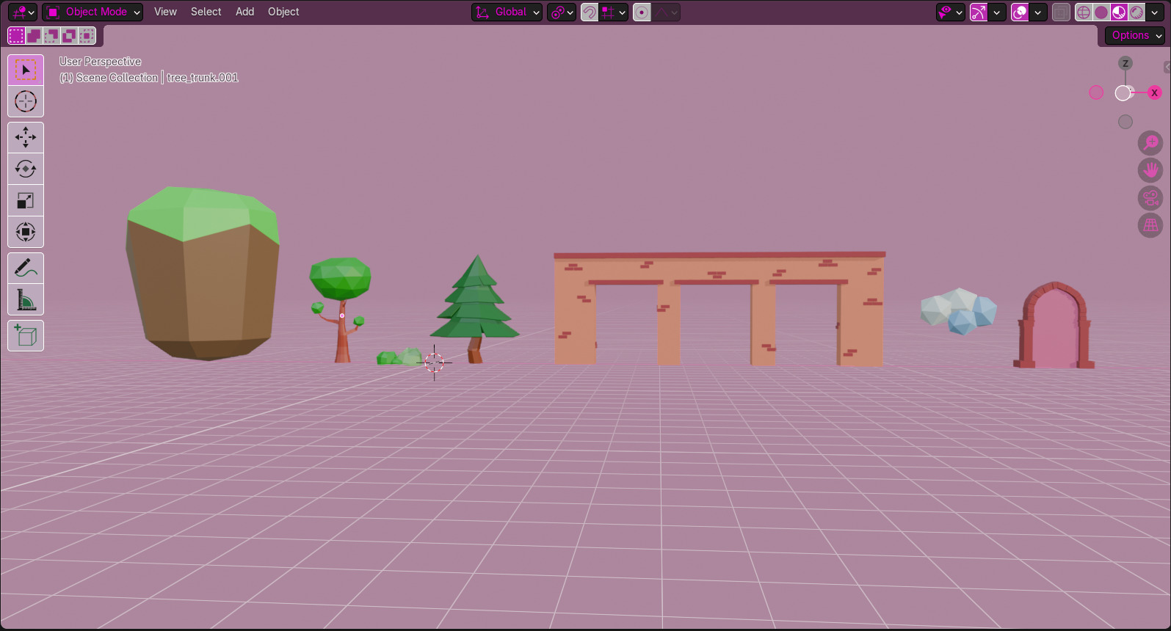Open the View menu
This screenshot has width=1171, height=631.
(165, 12)
